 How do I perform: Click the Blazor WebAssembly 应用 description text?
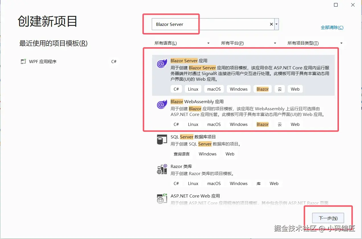pos(248,112)
